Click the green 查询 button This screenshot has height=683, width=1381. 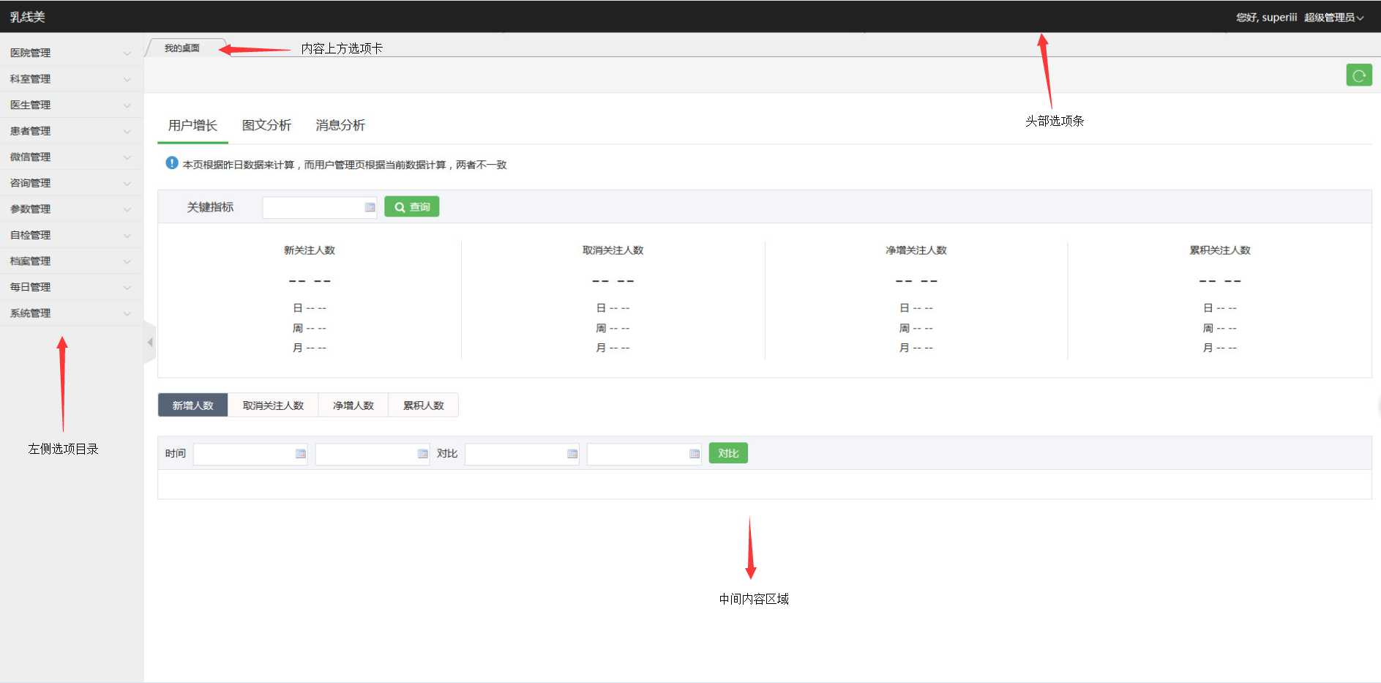(412, 207)
